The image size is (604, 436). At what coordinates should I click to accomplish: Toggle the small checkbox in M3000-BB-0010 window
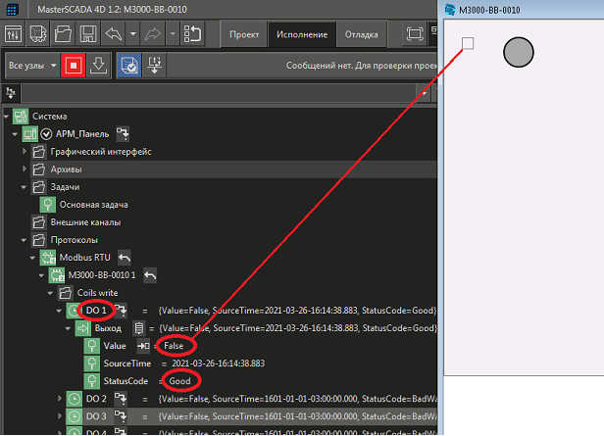[x=468, y=43]
